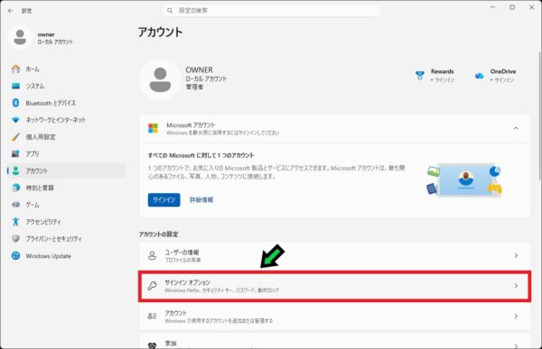
Task: Click the Rewards medal icon
Action: pyautogui.click(x=420, y=75)
